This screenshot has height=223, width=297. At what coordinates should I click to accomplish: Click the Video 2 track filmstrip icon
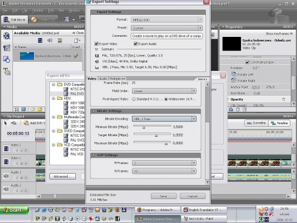pos(6,149)
